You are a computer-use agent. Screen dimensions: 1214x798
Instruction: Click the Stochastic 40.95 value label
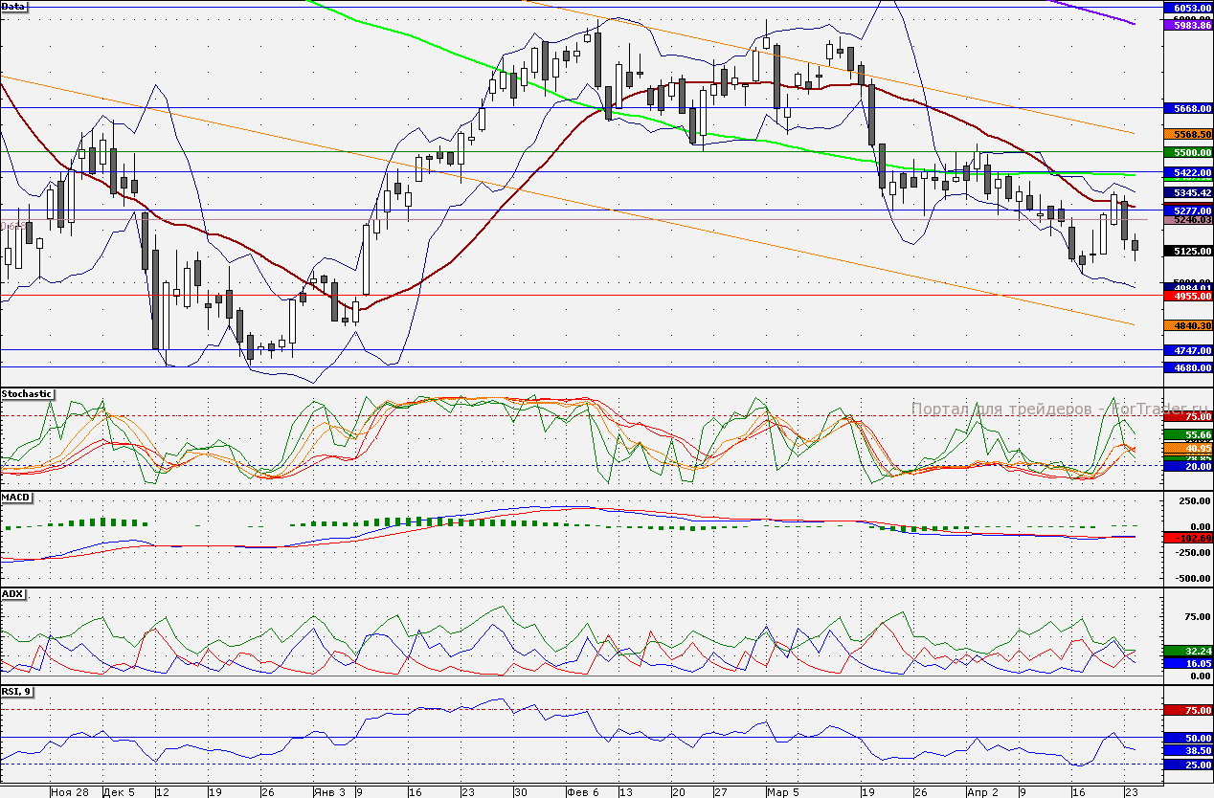tap(1188, 448)
